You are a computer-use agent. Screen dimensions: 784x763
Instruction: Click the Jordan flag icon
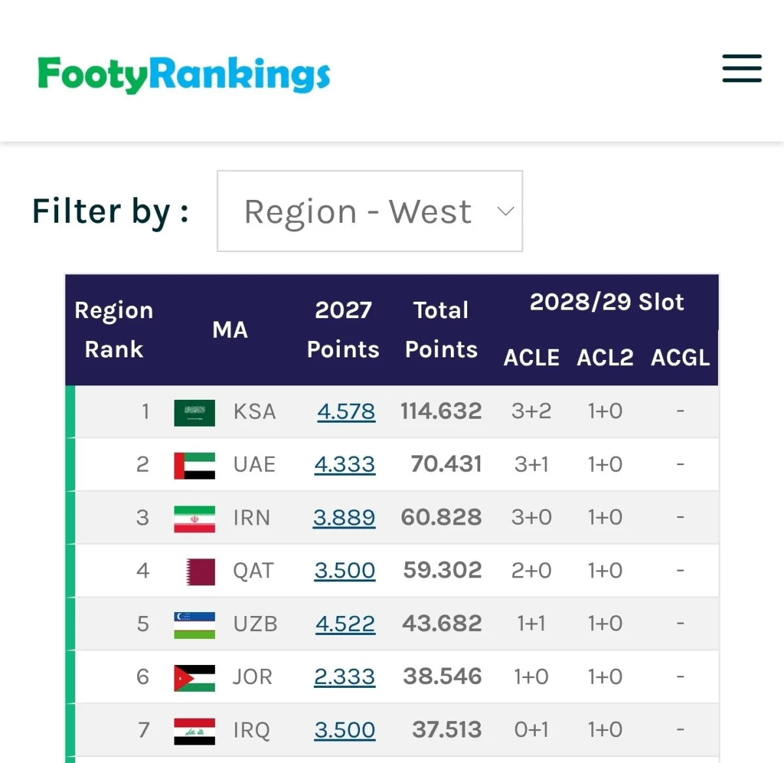click(x=195, y=678)
